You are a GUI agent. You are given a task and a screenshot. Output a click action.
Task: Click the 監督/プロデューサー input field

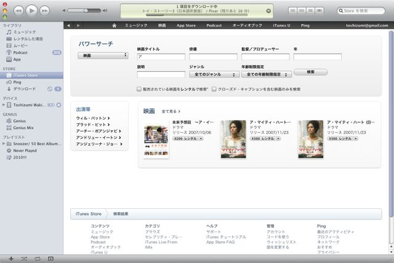point(265,57)
